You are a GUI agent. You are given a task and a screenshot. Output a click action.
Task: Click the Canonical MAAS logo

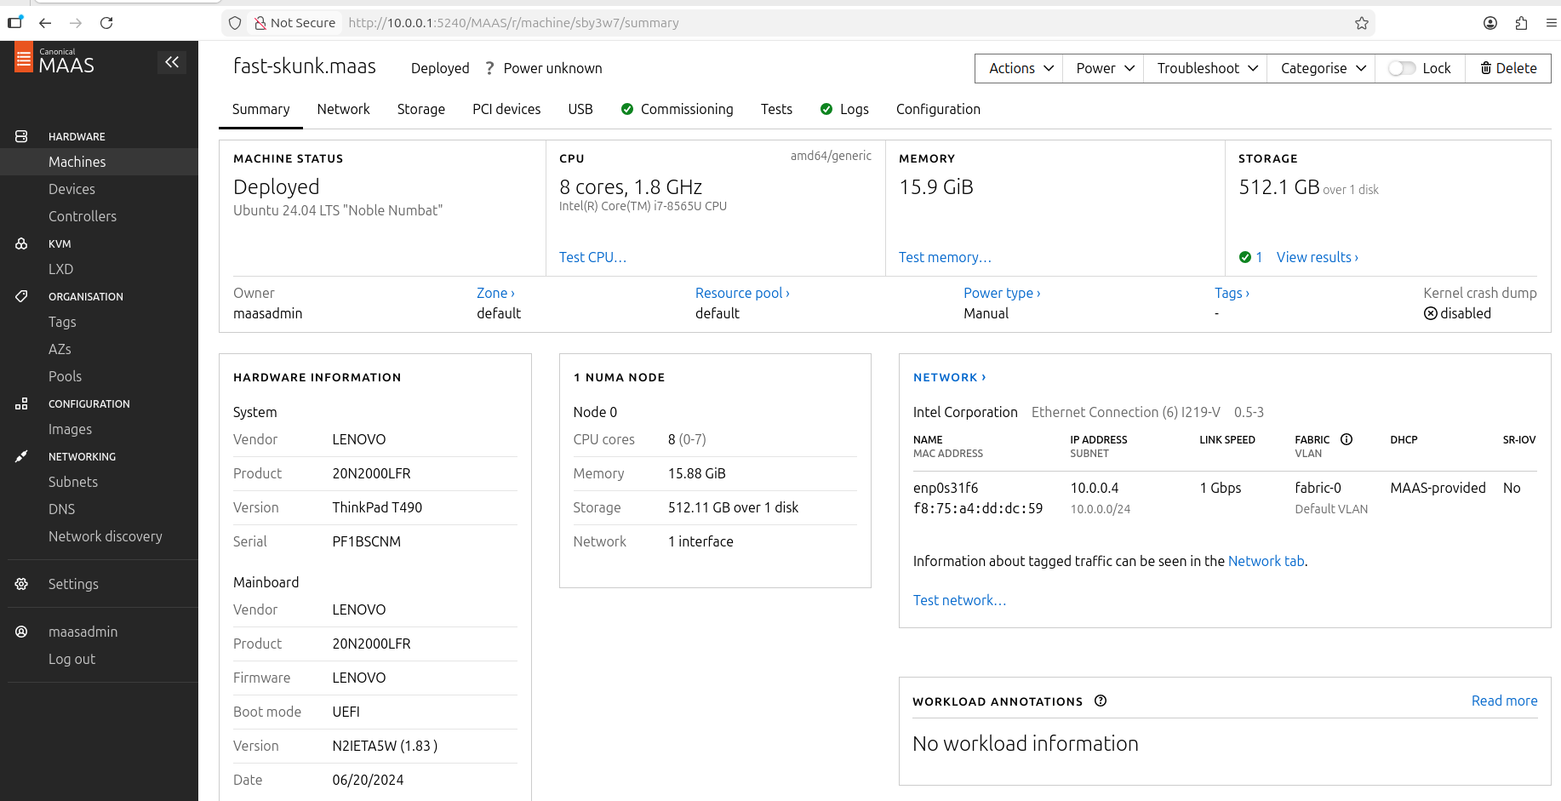[x=55, y=60]
